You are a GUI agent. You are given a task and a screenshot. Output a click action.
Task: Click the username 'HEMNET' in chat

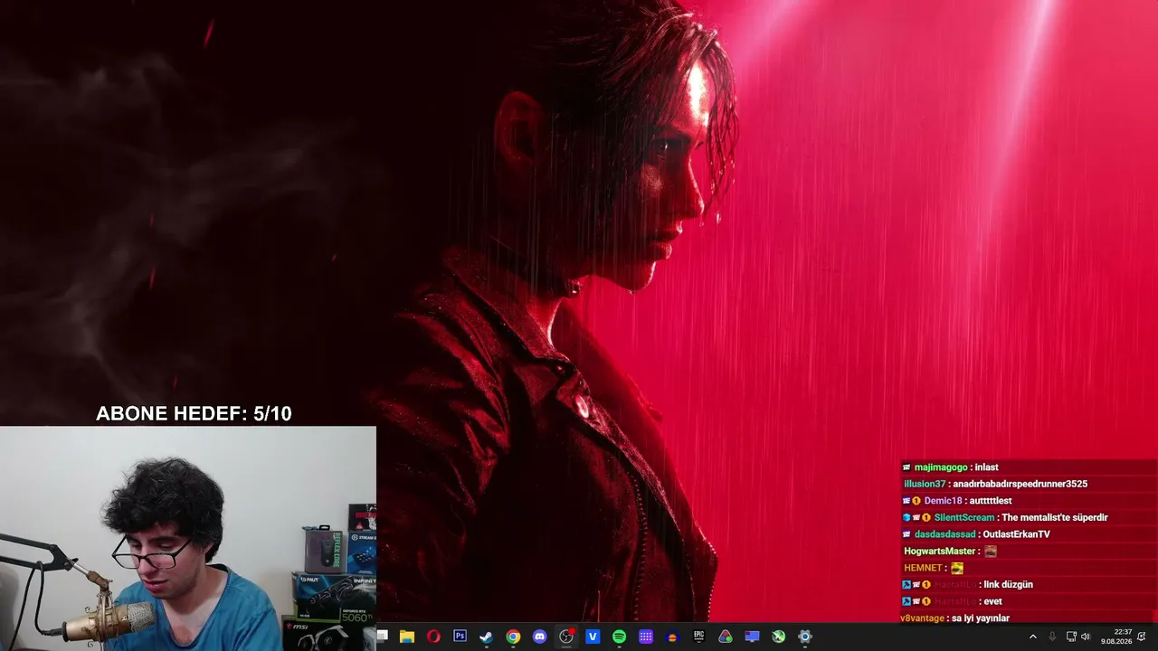[x=924, y=568]
